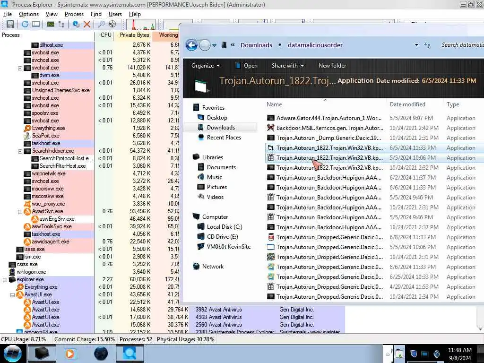The width and height of the screenshot is (484, 363).
Task: Click the Save icon in Process Explorer toolbar
Action: 10,24
